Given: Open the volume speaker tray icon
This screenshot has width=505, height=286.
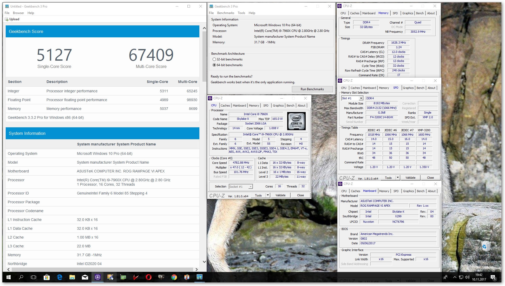Looking at the screenshot, I should pos(467,277).
